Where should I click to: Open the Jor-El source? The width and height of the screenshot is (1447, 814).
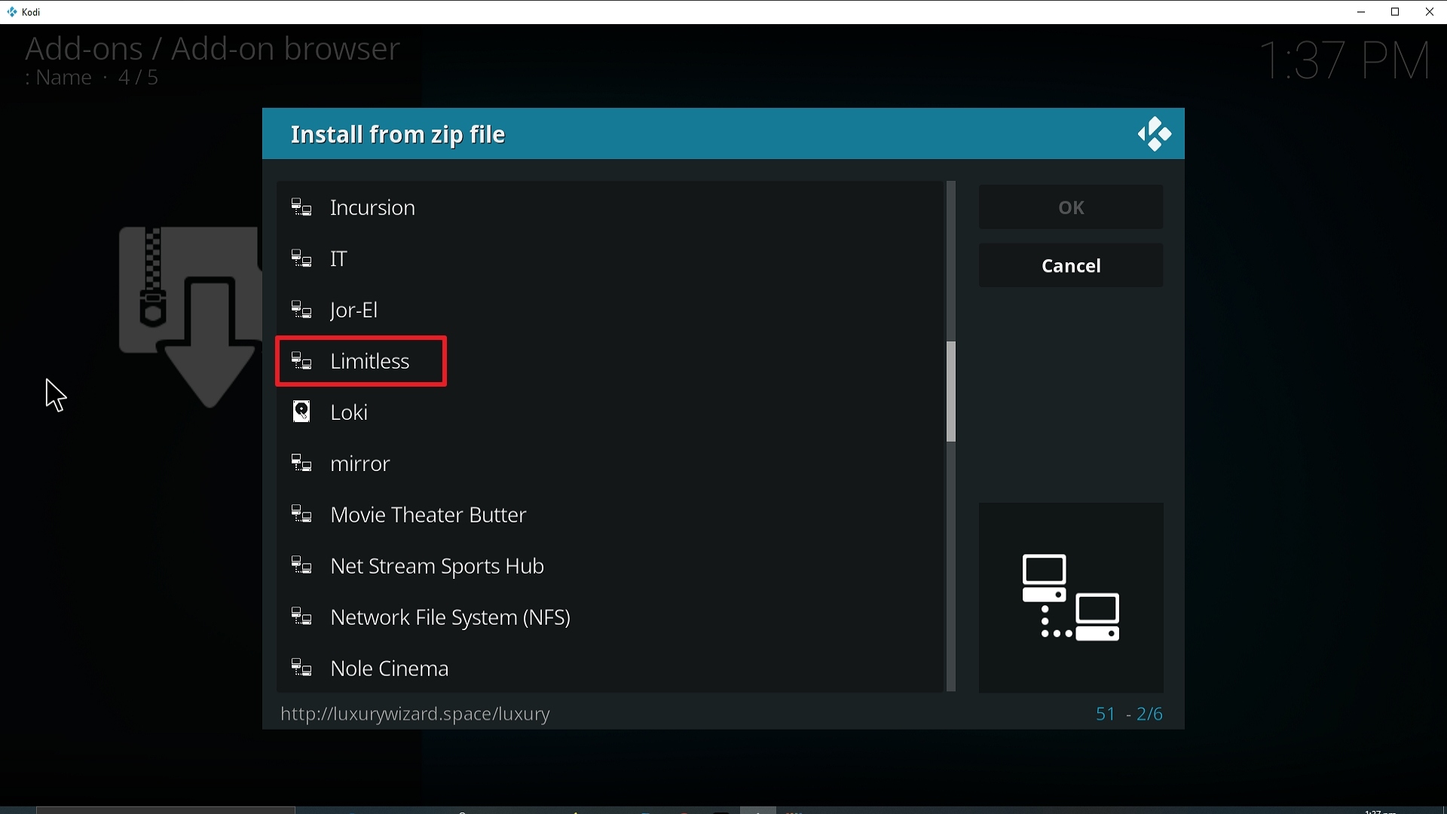coord(610,310)
